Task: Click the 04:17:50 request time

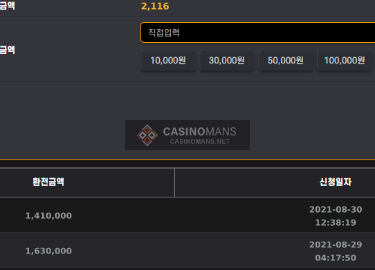Action: click(336, 258)
